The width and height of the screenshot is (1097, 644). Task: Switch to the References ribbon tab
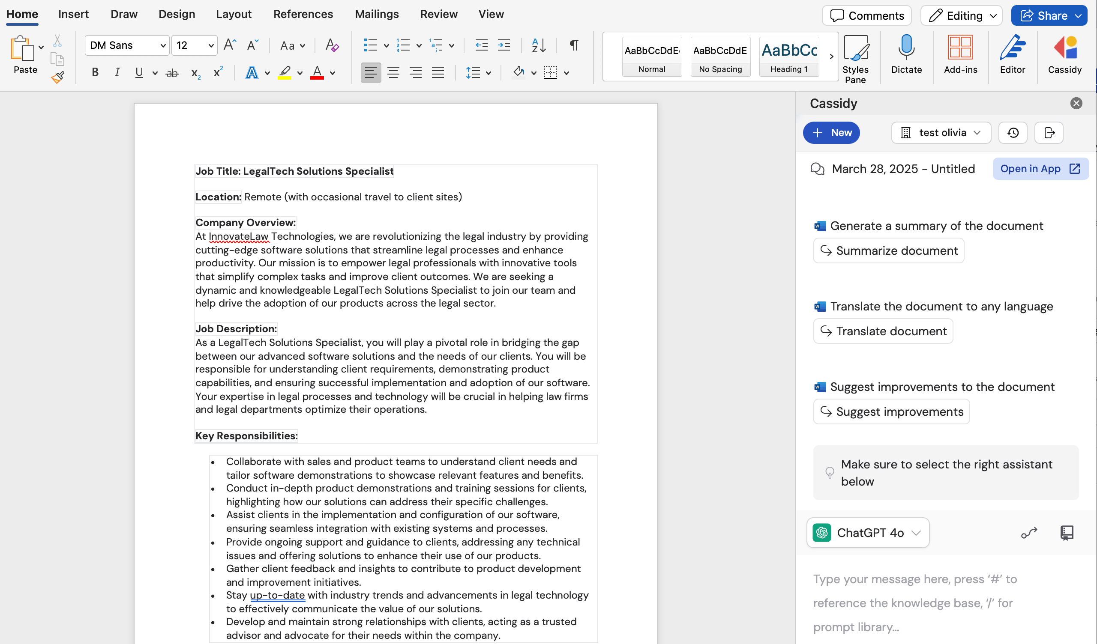coord(303,14)
